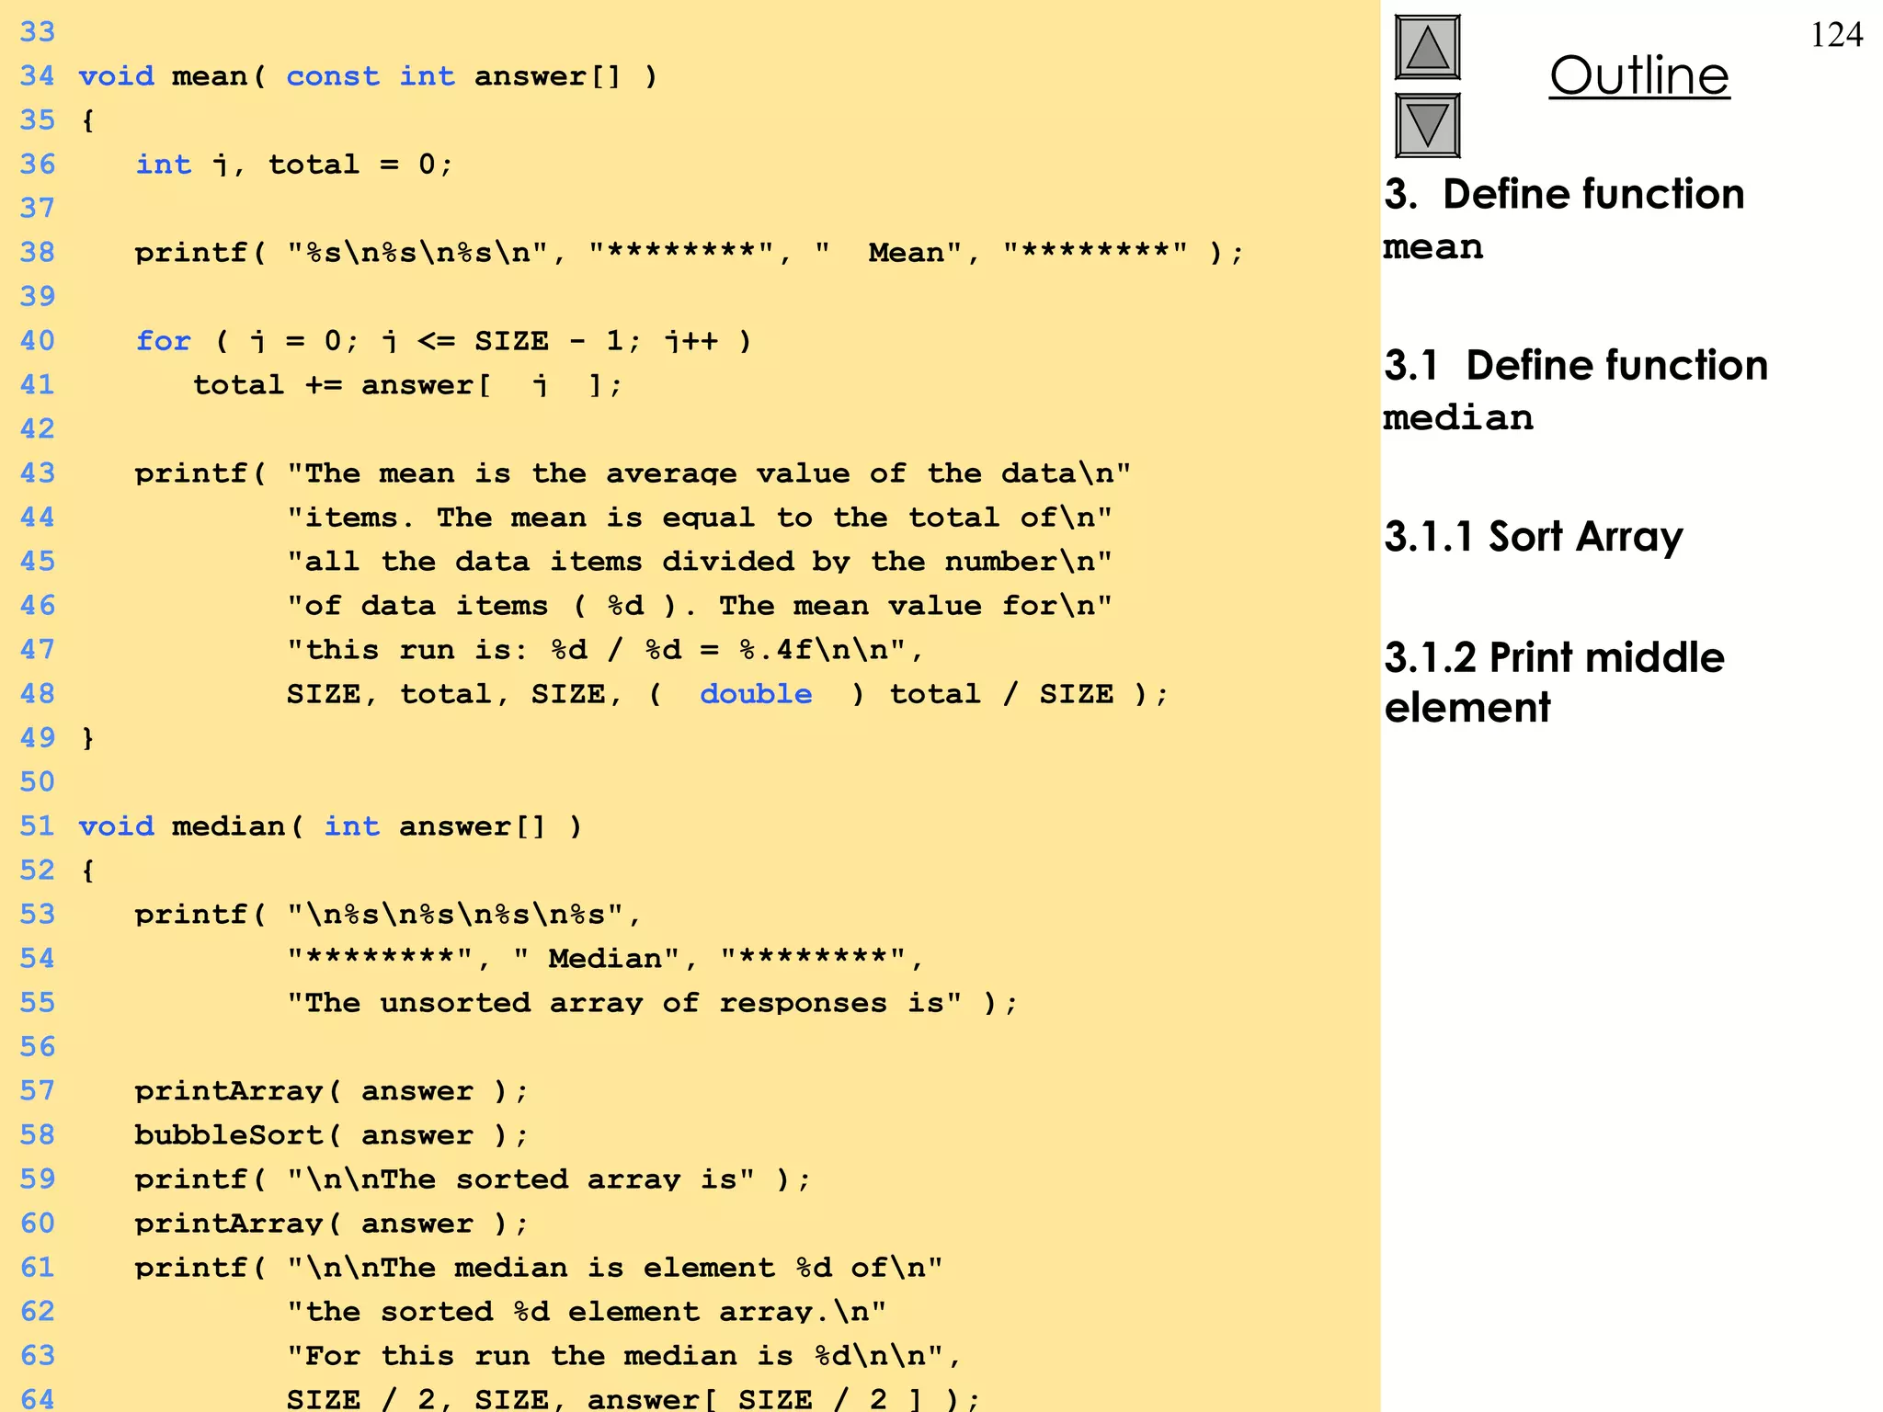Click 'The unsorted array of responses is' line
1883x1412 pixels.
(652, 1003)
